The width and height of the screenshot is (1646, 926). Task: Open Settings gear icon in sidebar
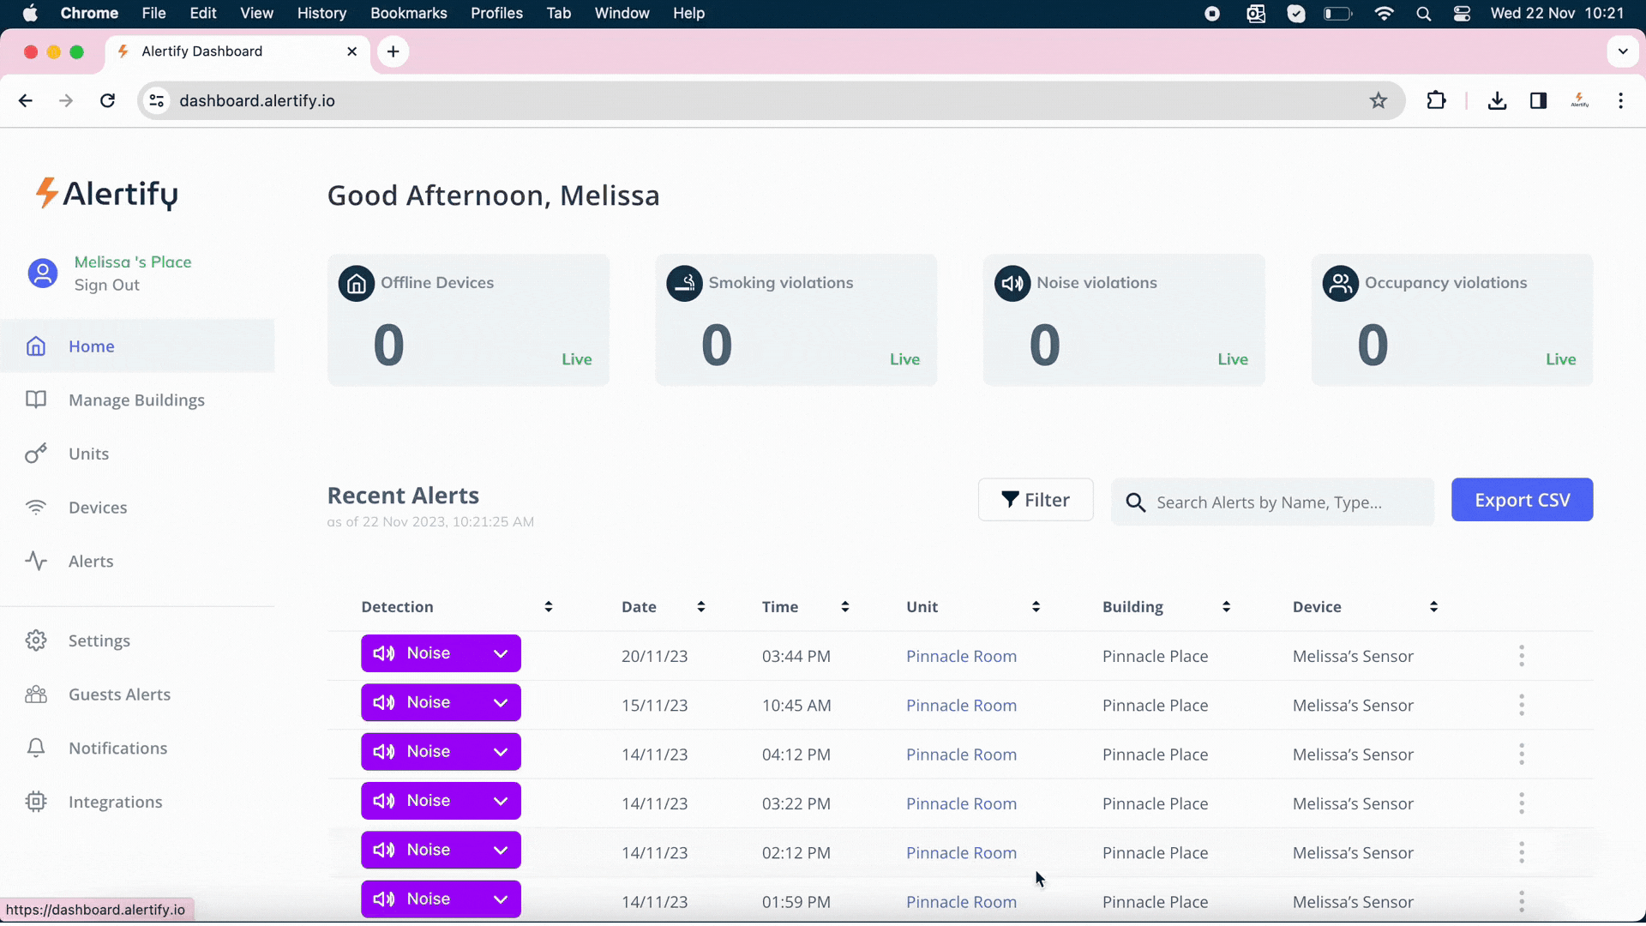pos(35,640)
